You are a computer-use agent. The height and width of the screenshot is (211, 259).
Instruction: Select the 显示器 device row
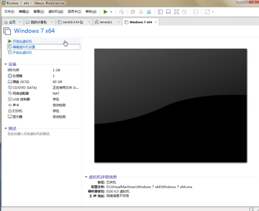click(43, 117)
